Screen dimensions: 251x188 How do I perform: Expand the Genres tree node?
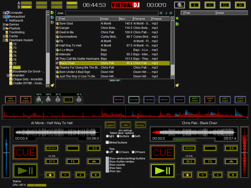pyautogui.click(x=4, y=24)
